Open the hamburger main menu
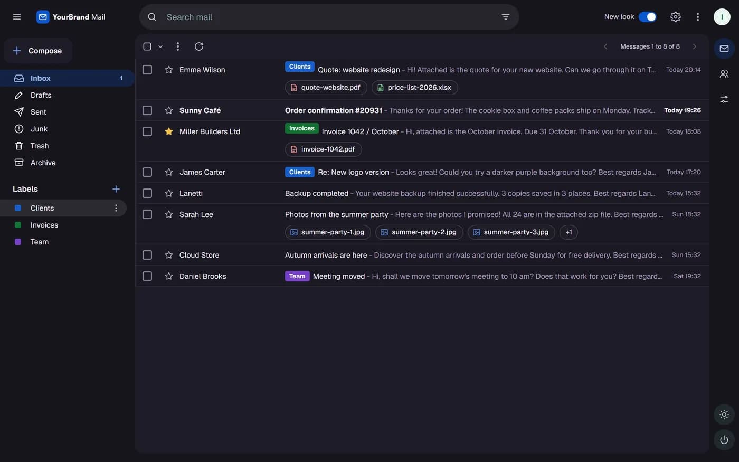The height and width of the screenshot is (462, 739). point(17,17)
